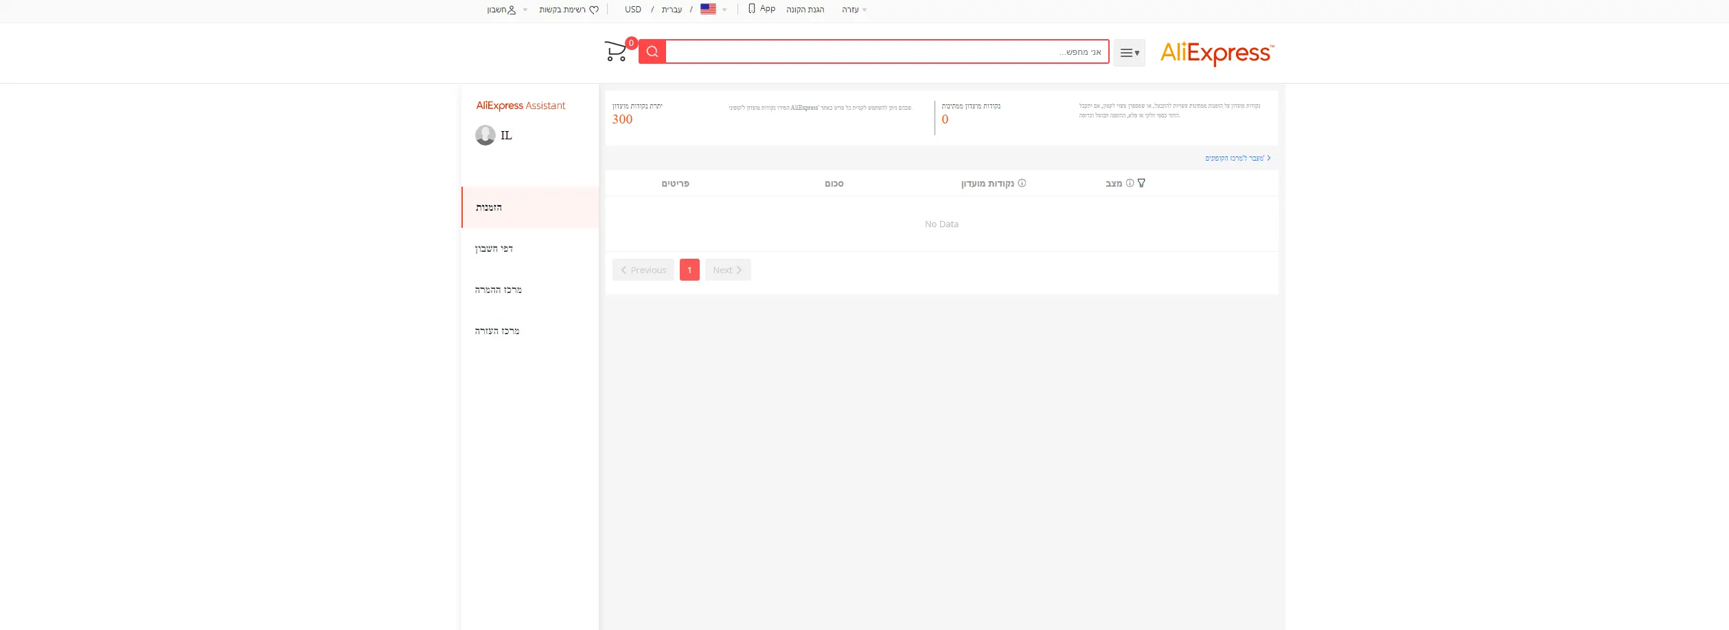1729x630 pixels.
Task: Click the club points balance 300
Action: (x=622, y=119)
